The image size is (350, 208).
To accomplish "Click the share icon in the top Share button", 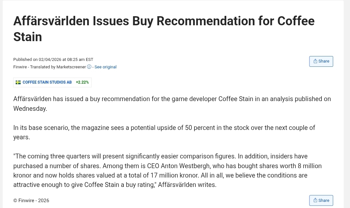I will tap(315, 61).
